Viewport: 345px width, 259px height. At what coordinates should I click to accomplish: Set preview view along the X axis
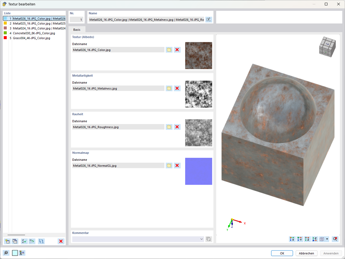click(292, 239)
